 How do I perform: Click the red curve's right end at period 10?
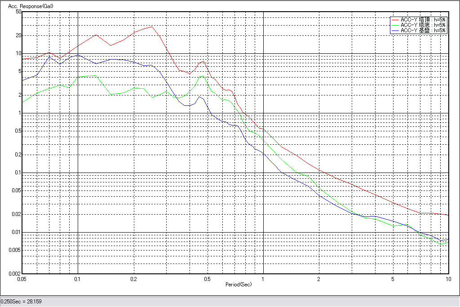click(448, 215)
